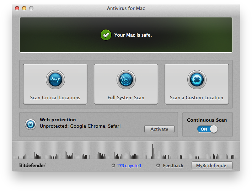252x191 pixels.
Task: Click the Web protection unprotected browsers text
Action: click(x=80, y=126)
